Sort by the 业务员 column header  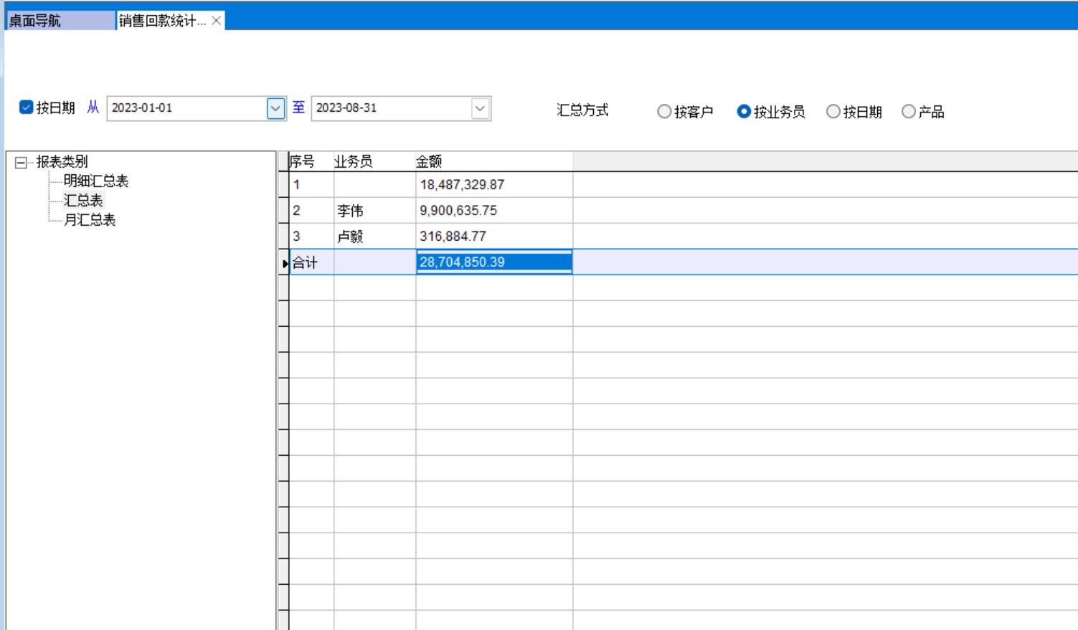[354, 162]
